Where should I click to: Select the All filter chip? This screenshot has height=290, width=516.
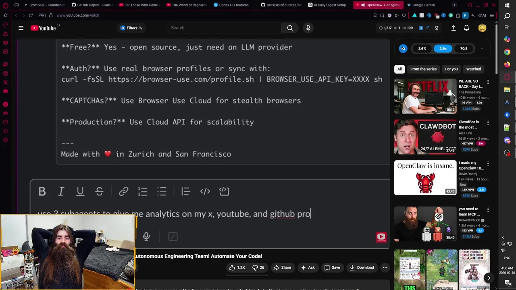399,69
